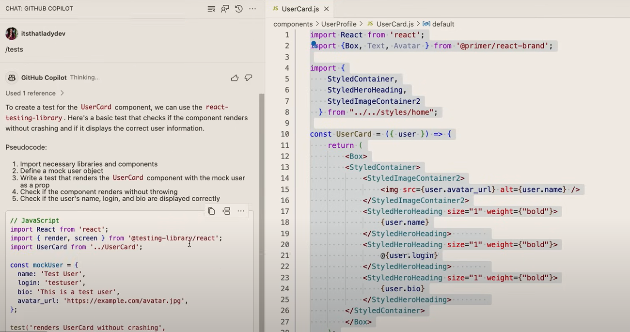Click '{user.name}' on line 18
The width and height of the screenshot is (630, 332).
[x=405, y=222]
